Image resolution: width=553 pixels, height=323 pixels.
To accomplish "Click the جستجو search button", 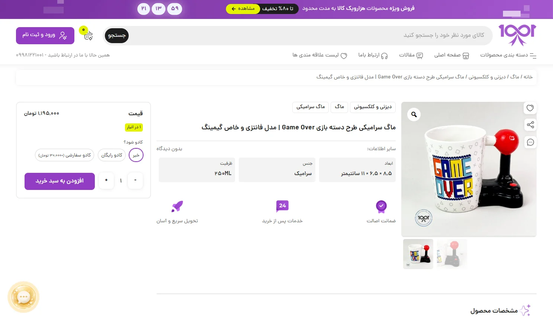I will pyautogui.click(x=116, y=36).
